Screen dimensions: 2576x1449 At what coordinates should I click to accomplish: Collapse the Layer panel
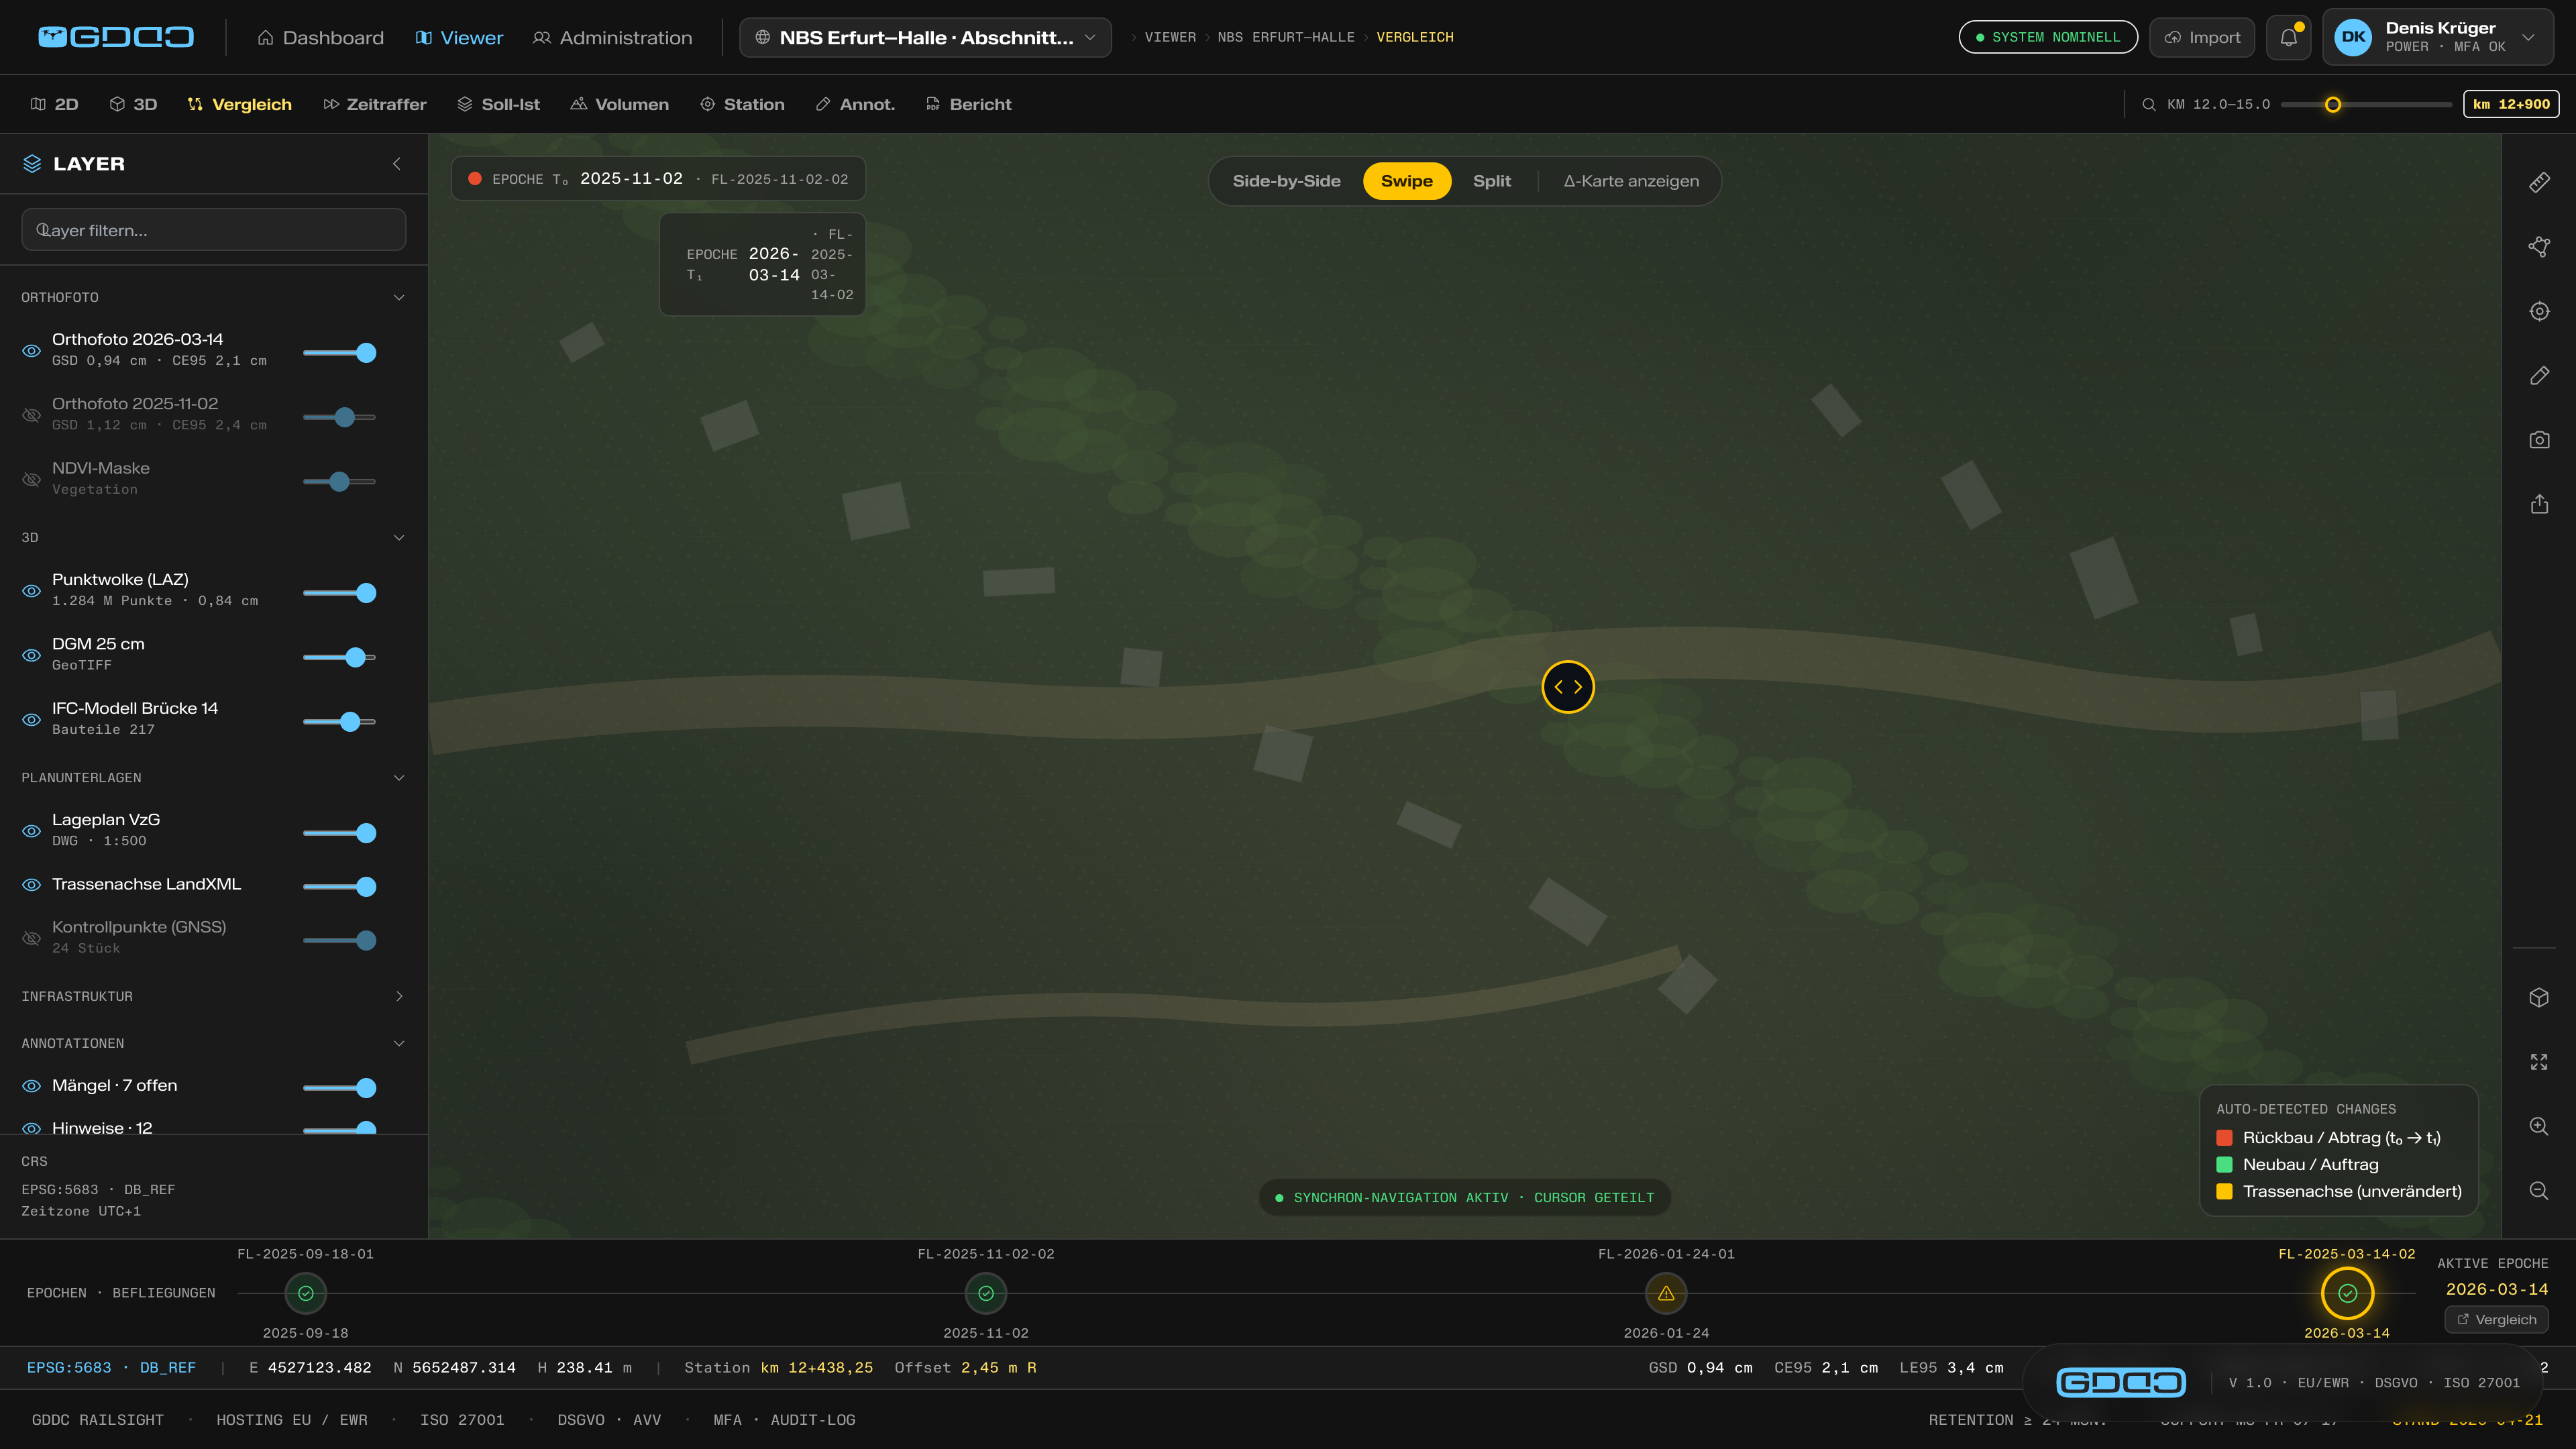click(x=397, y=164)
